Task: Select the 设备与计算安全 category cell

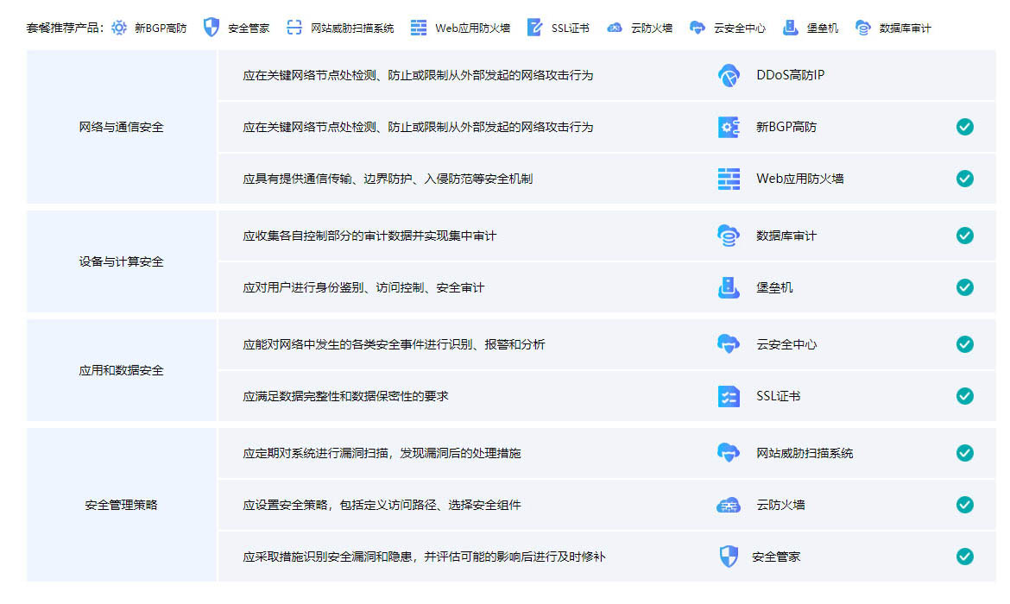Action: pyautogui.click(x=121, y=261)
